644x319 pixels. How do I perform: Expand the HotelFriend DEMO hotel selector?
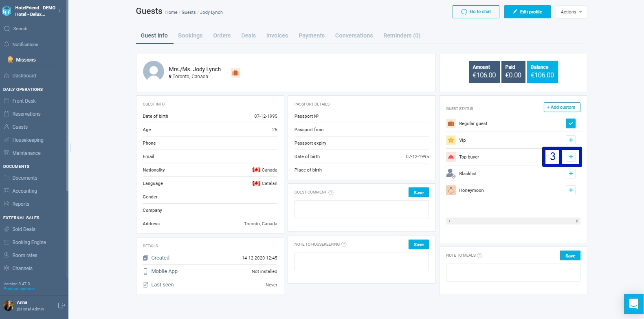[x=59, y=11]
